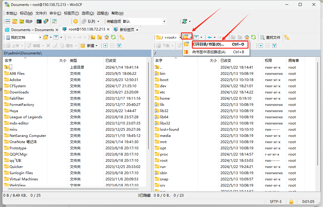
Task: Sort local files by 类型 column header
Action: click(85, 60)
